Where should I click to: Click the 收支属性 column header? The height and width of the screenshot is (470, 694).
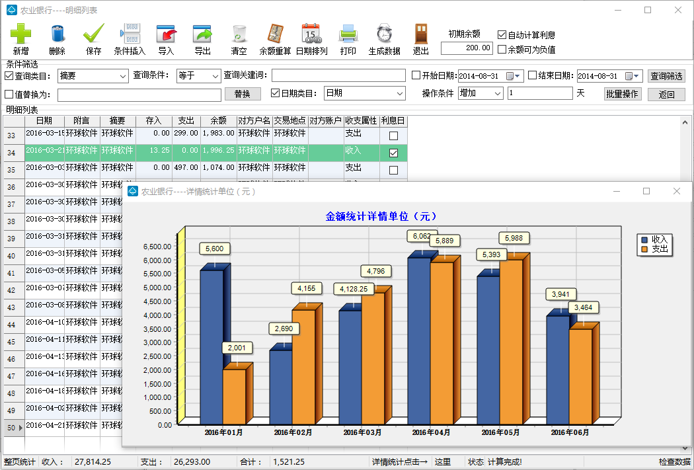pyautogui.click(x=361, y=121)
